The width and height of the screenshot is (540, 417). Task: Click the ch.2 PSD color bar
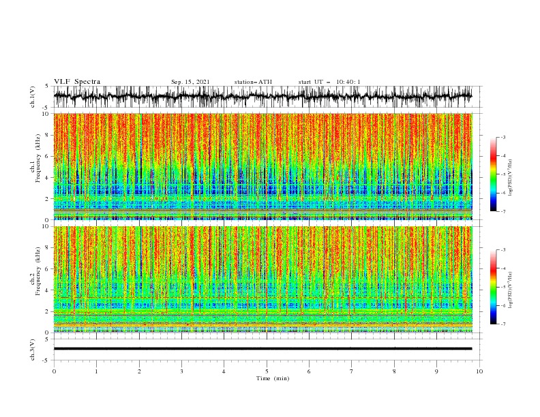click(493, 287)
